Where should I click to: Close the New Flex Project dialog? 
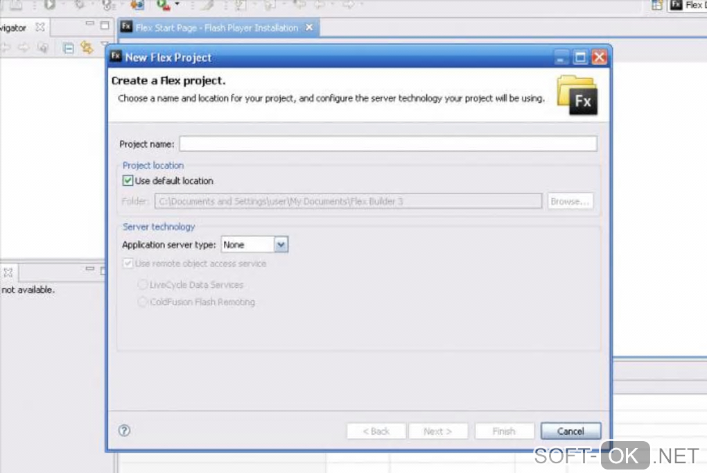click(x=600, y=58)
